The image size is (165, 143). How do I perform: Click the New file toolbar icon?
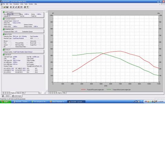pos(2,7)
